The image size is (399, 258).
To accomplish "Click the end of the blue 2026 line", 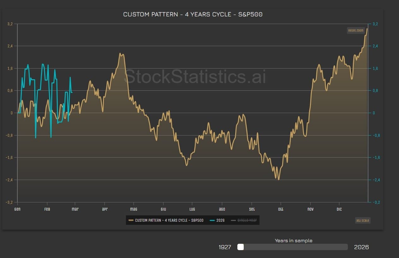I will tap(72, 92).
